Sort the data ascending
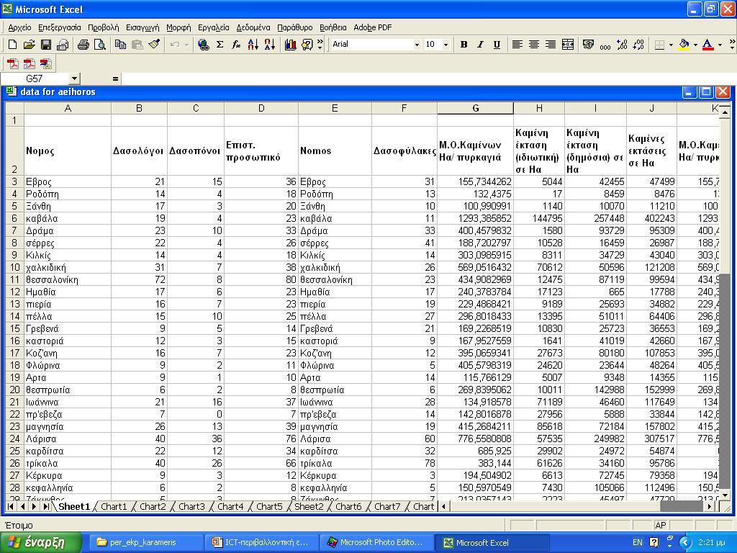Image resolution: width=737 pixels, height=553 pixels. 253,45
